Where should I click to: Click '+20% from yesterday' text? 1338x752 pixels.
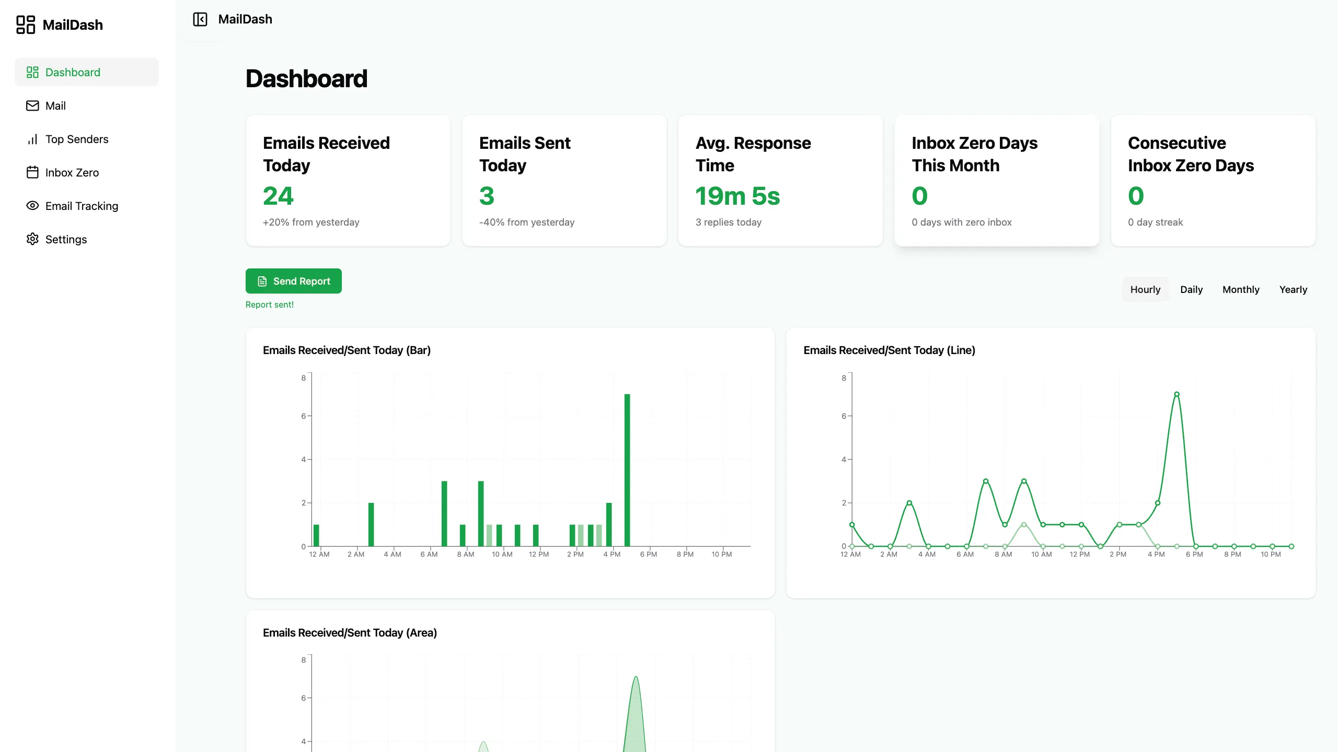coord(311,222)
